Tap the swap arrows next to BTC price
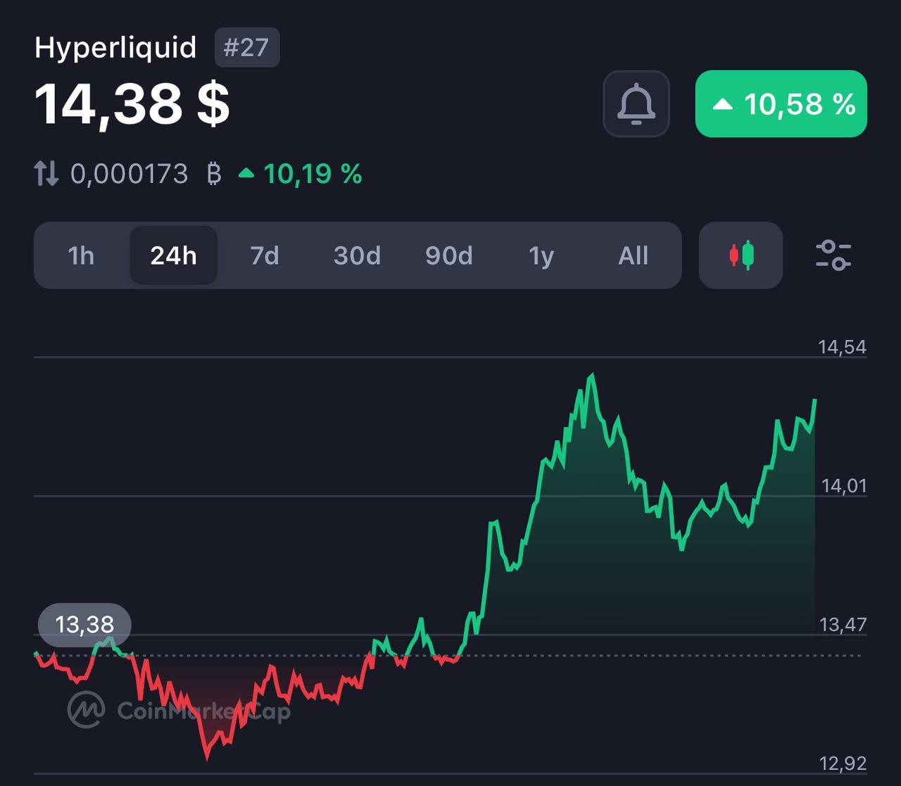 (x=46, y=173)
